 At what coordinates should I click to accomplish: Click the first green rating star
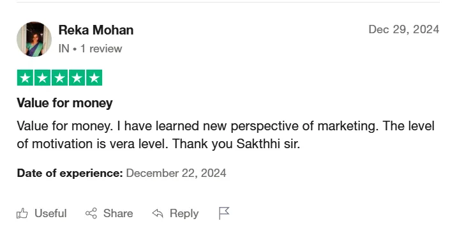[x=26, y=78]
